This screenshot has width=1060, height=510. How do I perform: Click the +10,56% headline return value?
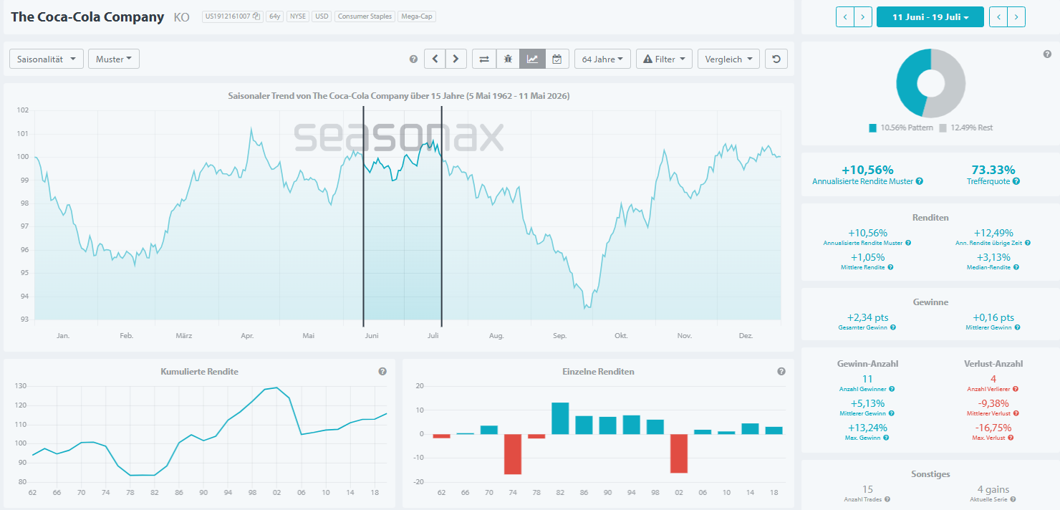(x=867, y=170)
